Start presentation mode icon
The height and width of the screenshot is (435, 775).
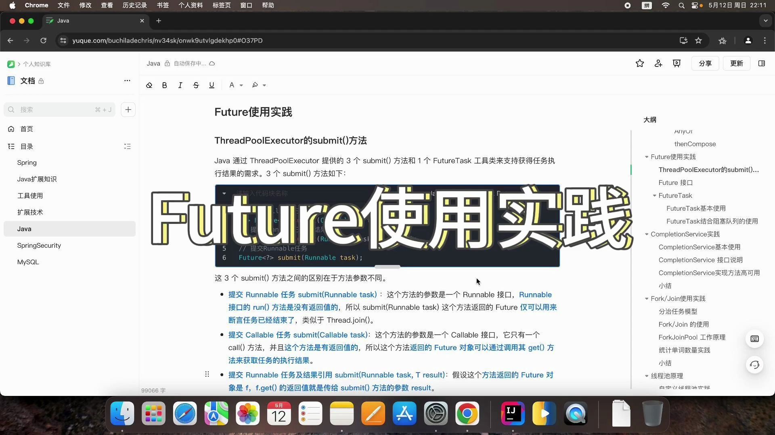point(677,63)
